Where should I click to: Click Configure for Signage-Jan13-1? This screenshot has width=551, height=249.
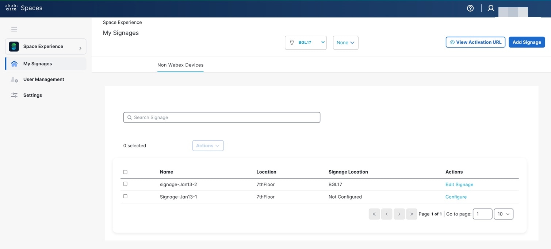(x=456, y=197)
